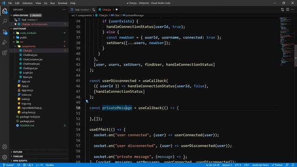Open Main.jsx file
The height and width of the screenshot is (167, 297).
[27, 77]
